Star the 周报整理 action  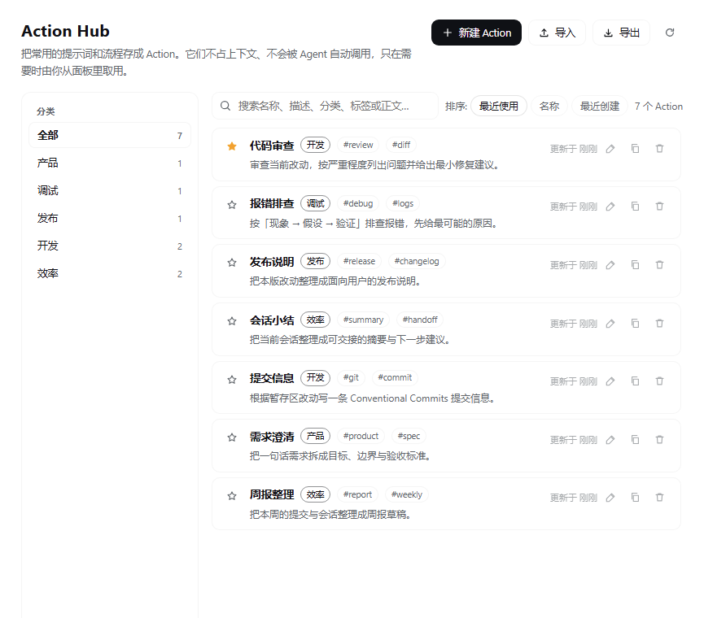point(232,495)
